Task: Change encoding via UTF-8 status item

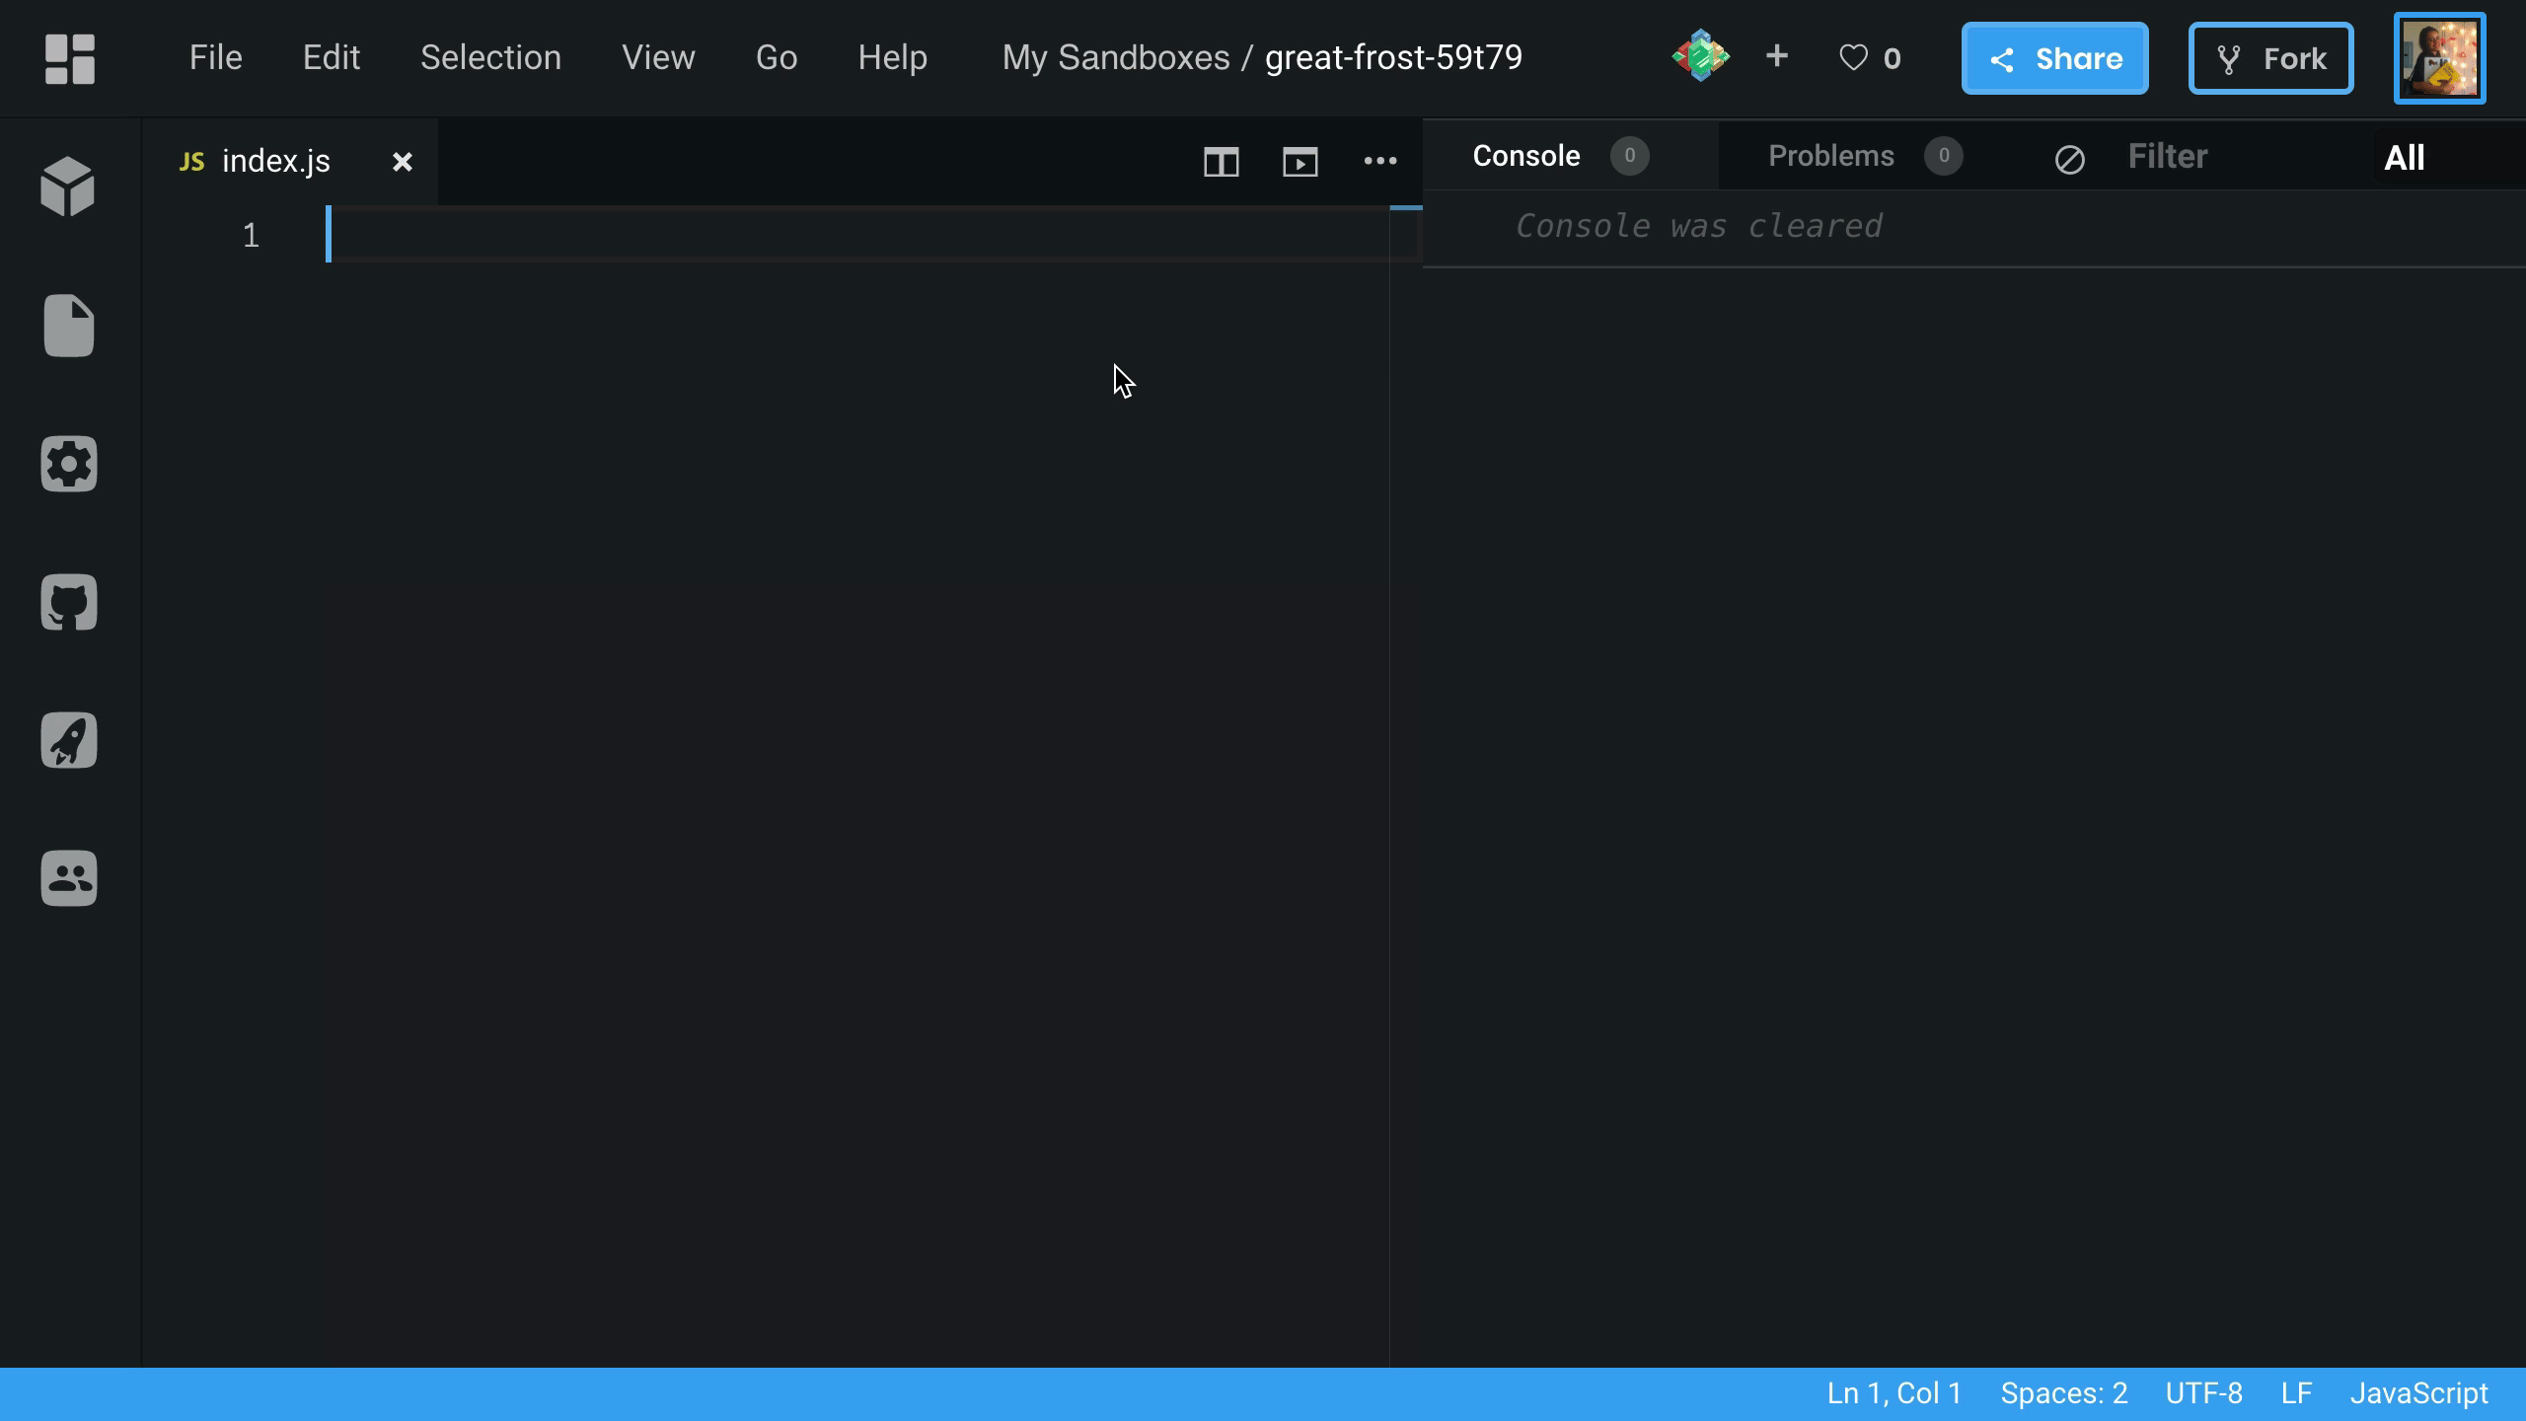Action: (x=2204, y=1393)
